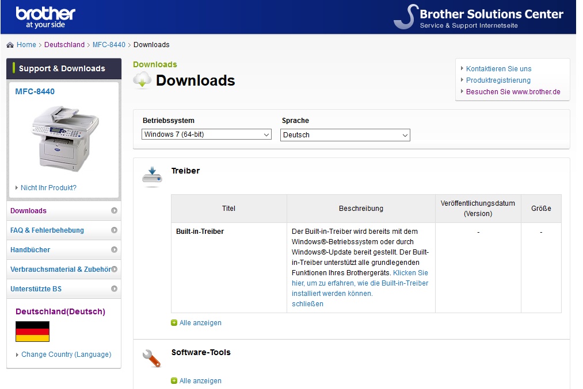Click the Veröffentlichungsdatum (Version) column header
The image size is (583, 389).
[478, 208]
